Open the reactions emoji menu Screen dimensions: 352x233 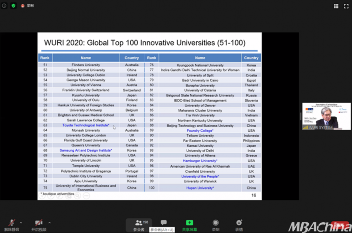click(239, 225)
